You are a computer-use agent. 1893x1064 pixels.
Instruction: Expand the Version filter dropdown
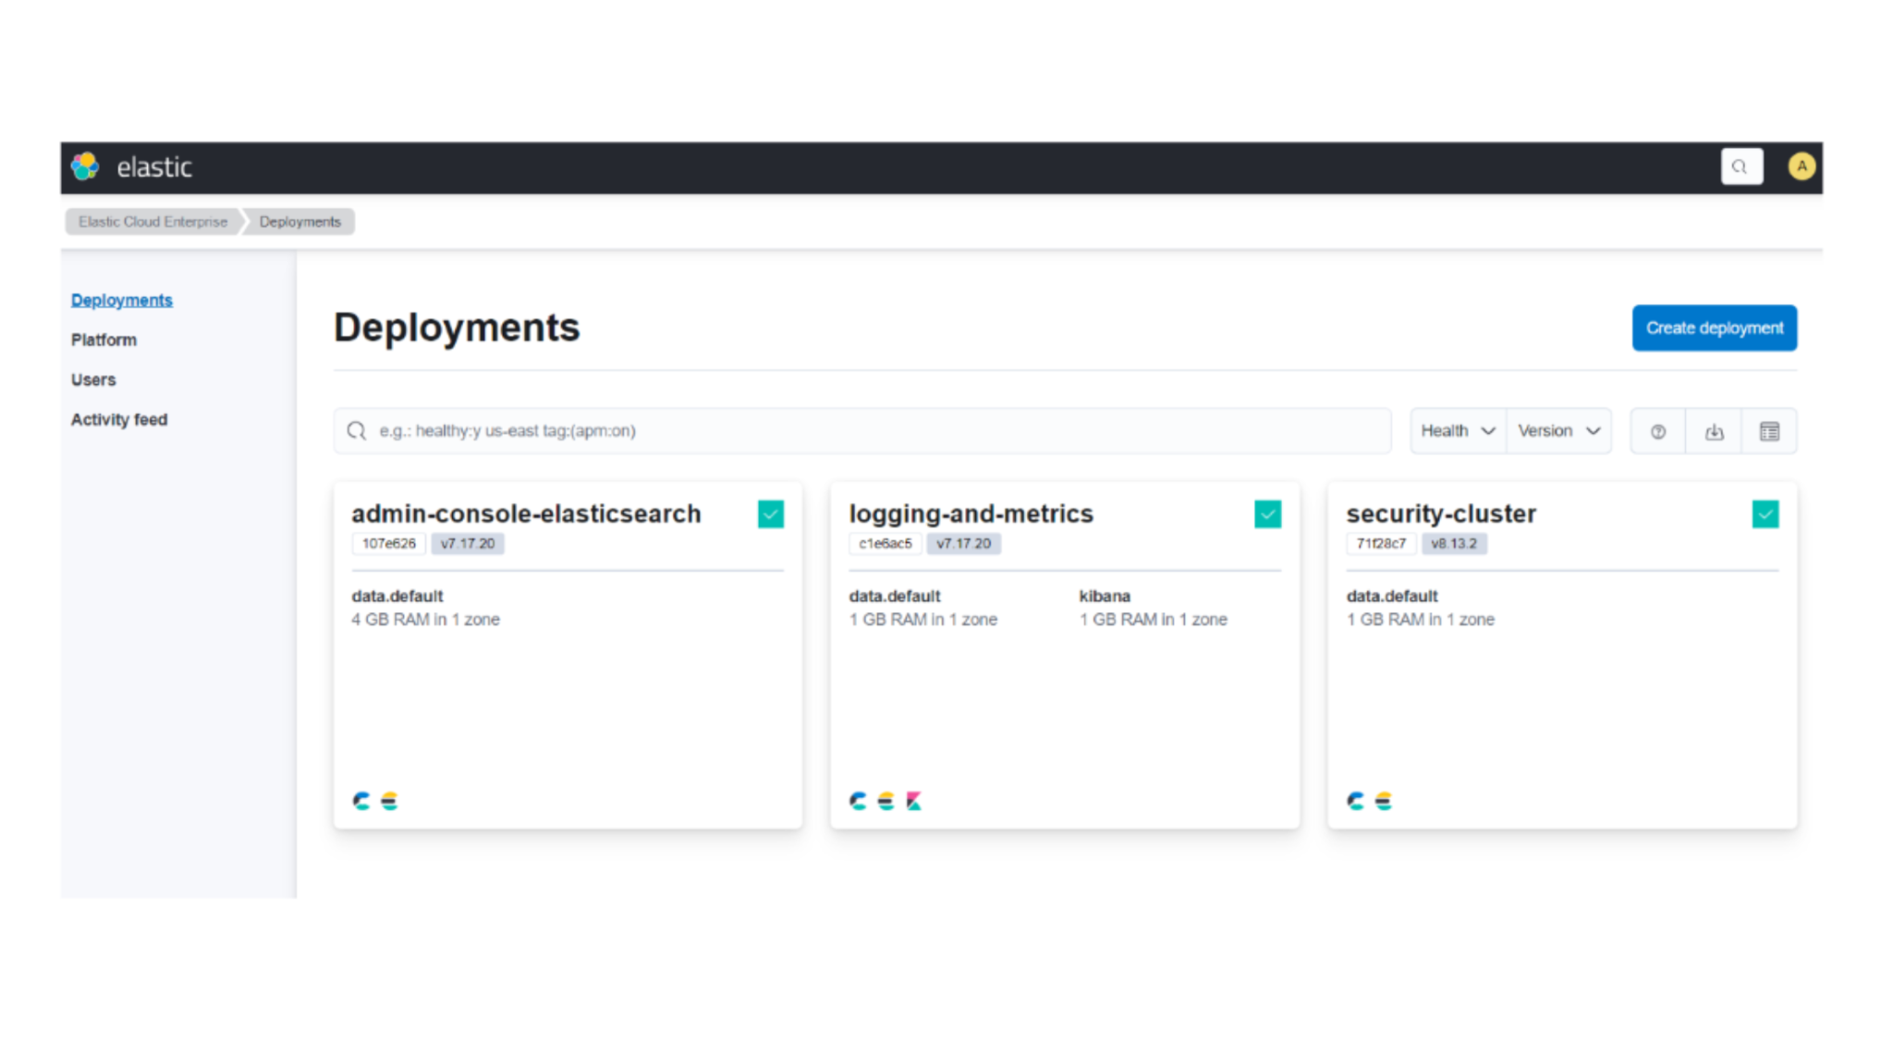click(1558, 430)
